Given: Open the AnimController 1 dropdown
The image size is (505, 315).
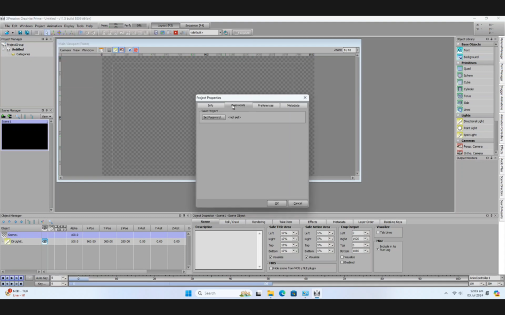Looking at the screenshot, I should click(502, 278).
